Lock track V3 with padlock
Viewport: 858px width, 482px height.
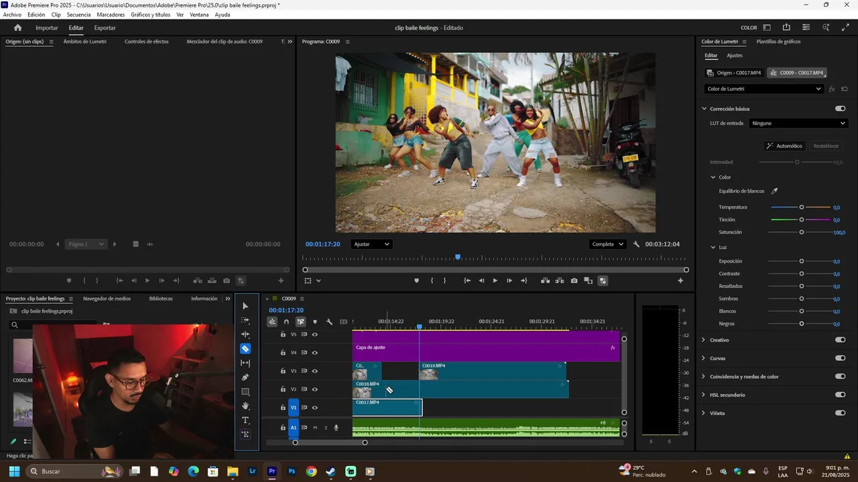click(x=283, y=371)
